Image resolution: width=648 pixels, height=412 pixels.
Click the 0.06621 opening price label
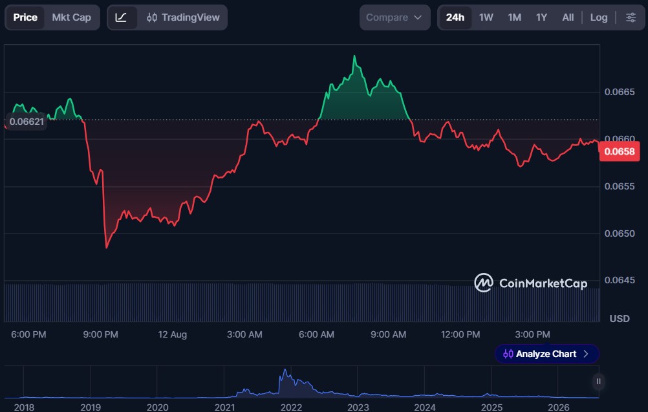[x=27, y=122]
